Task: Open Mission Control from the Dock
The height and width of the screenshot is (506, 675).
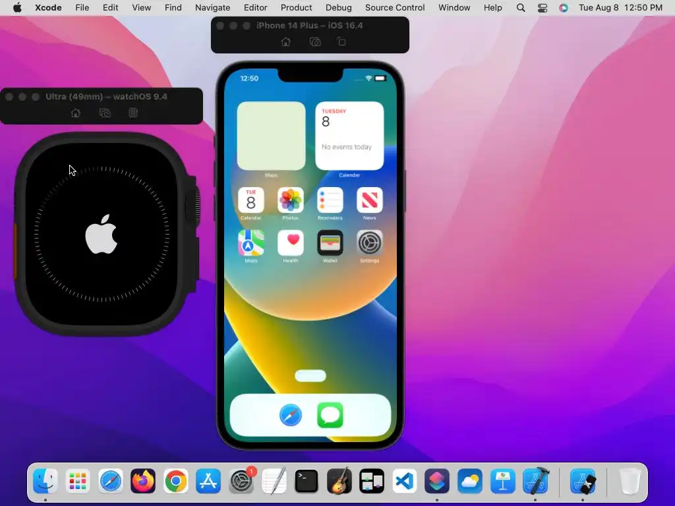Action: tap(372, 480)
